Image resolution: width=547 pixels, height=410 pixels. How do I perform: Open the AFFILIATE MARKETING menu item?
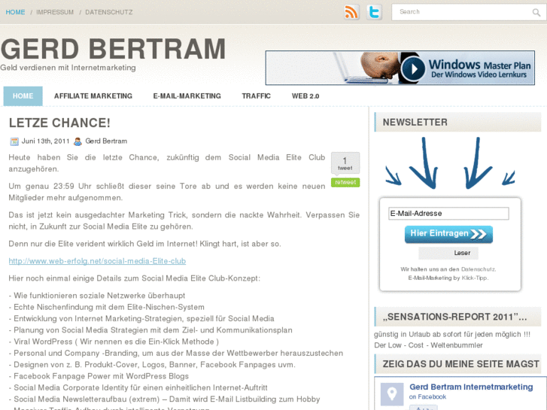(93, 96)
